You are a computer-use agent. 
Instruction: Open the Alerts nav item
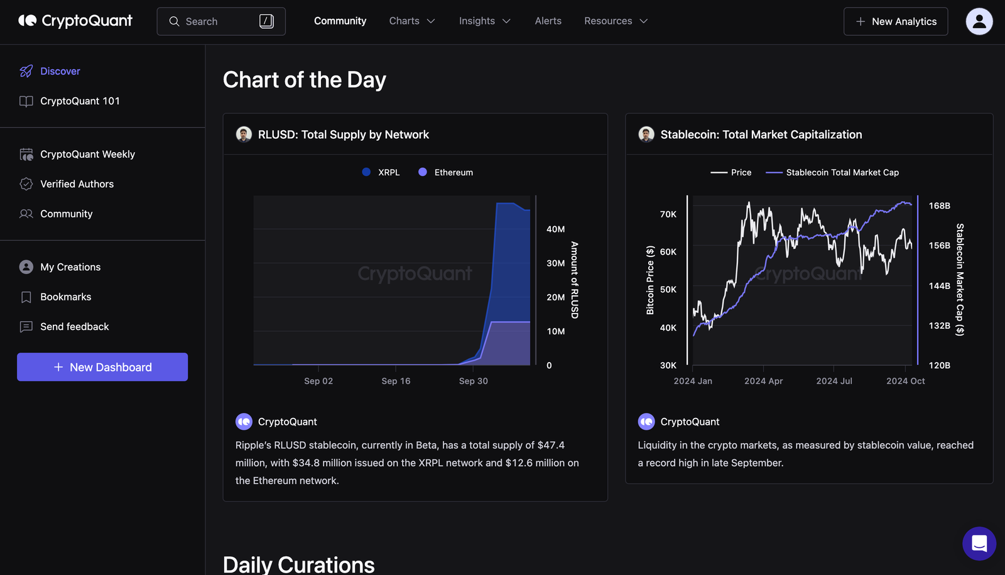click(548, 21)
